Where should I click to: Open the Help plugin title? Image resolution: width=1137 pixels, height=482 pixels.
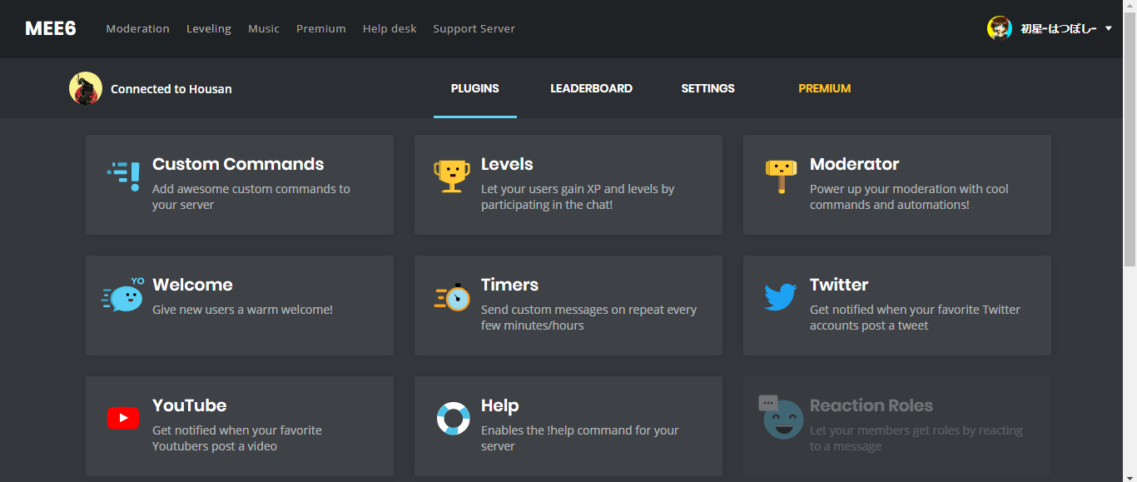[499, 405]
